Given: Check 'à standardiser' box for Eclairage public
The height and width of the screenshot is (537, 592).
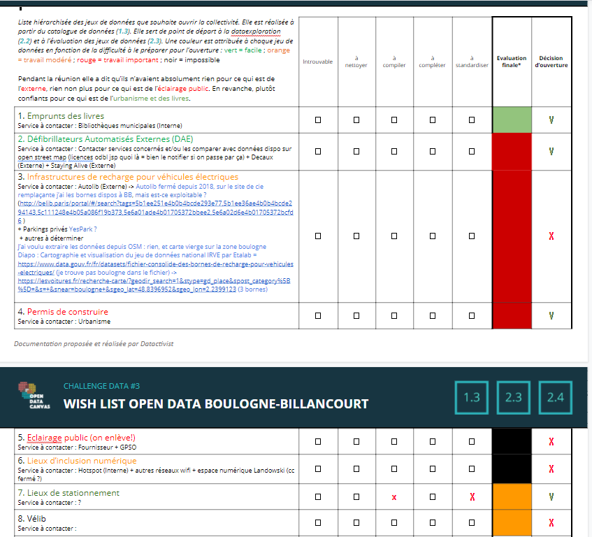Looking at the screenshot, I should click(472, 441).
